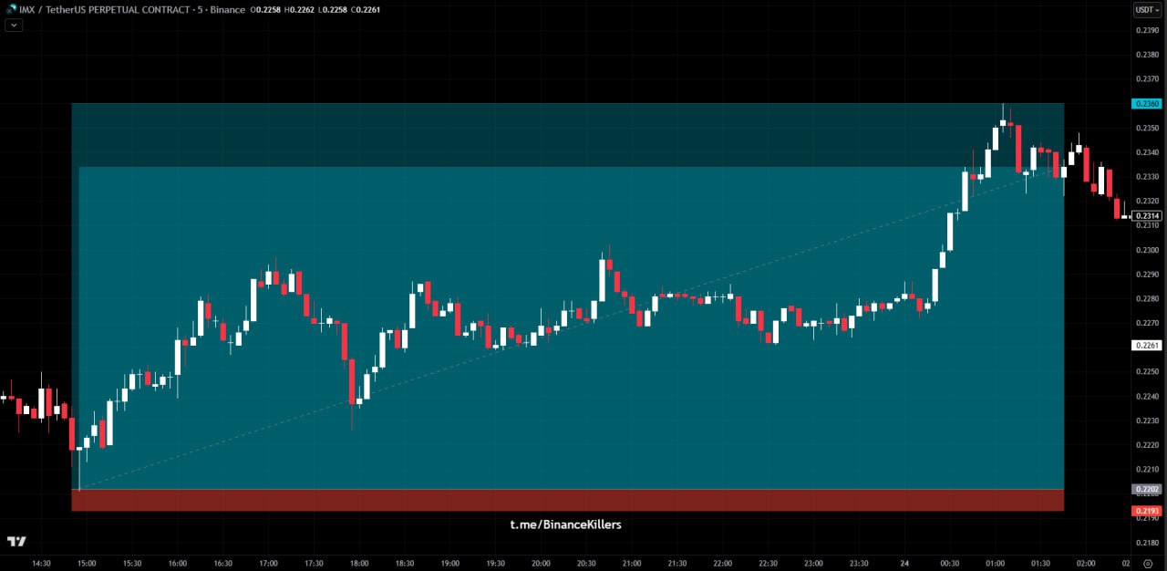Viewport: 1167px width, 571px height.
Task: Click the t.me/BinanceKillers watermark link
Action: click(x=565, y=524)
